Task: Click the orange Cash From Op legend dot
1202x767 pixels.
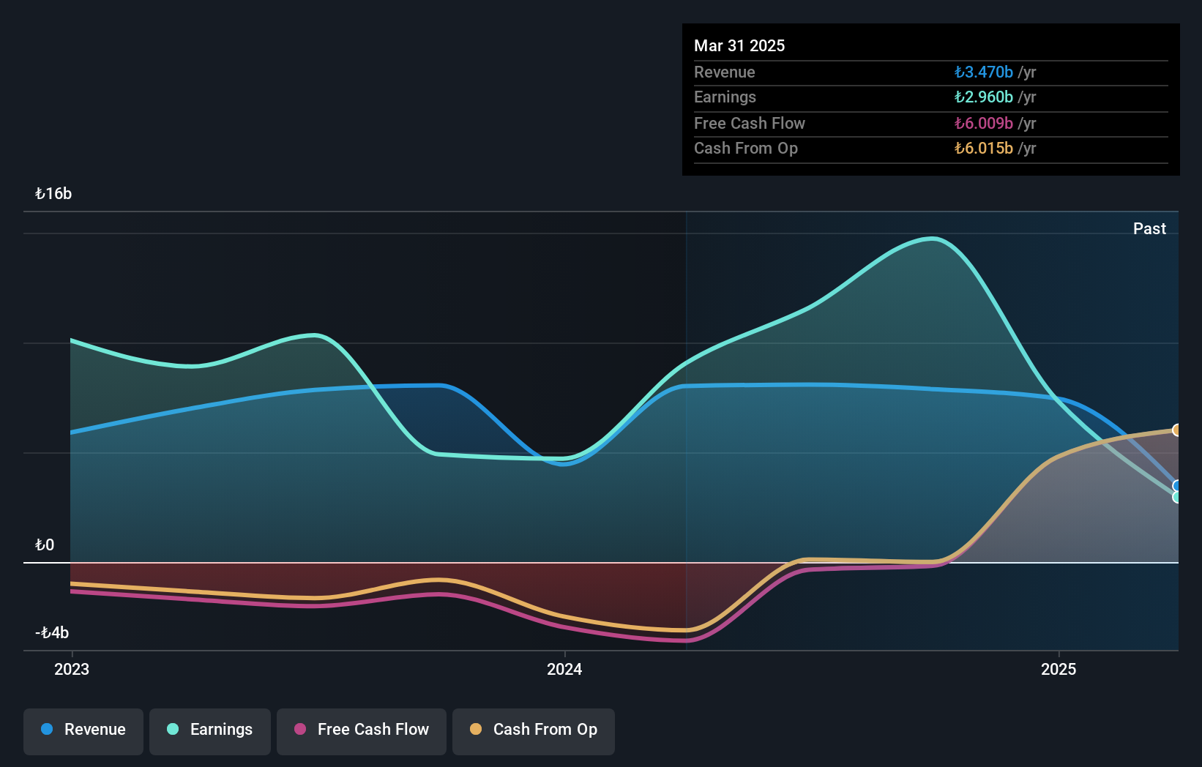Action: [x=476, y=729]
